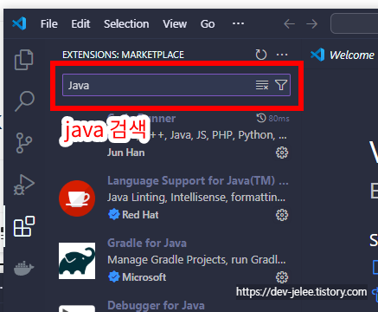378x312 pixels.
Task: Click the 80ms activation time indicator
Action: coord(273,118)
